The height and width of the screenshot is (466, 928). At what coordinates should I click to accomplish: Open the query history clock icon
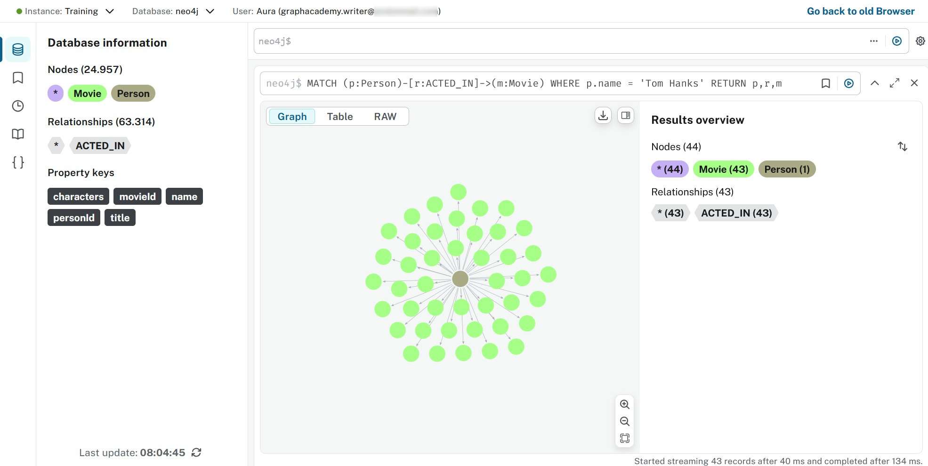pyautogui.click(x=18, y=106)
